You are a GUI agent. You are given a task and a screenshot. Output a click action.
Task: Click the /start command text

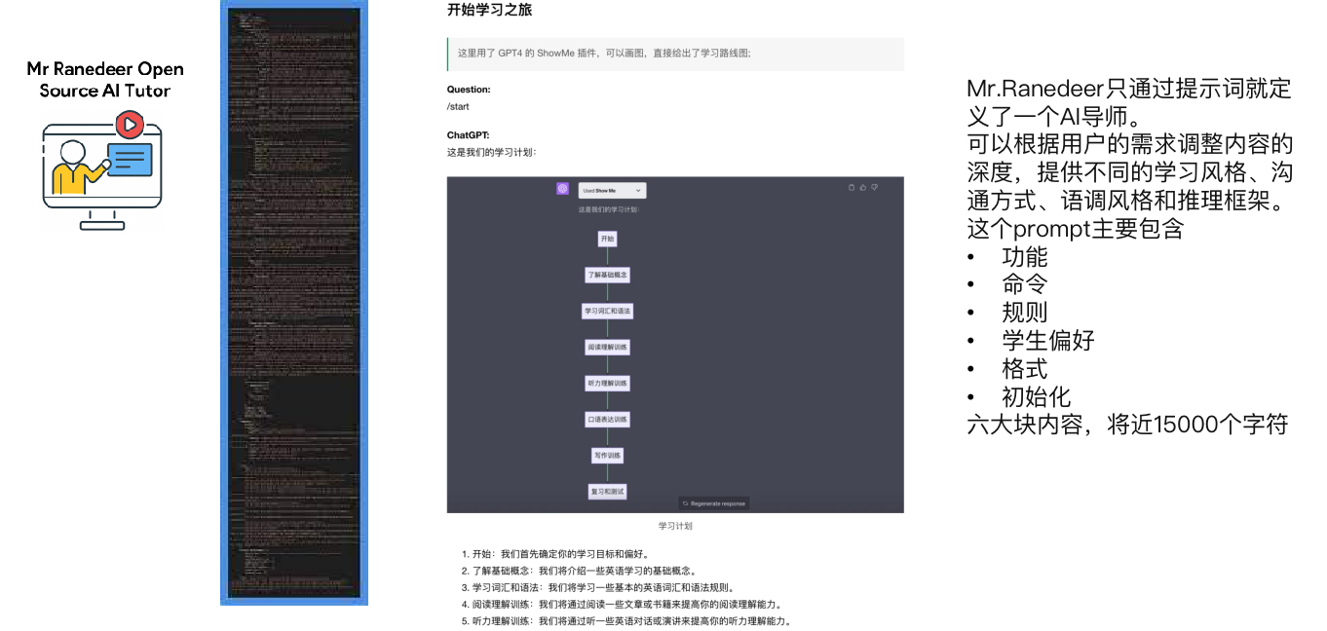[x=458, y=106]
